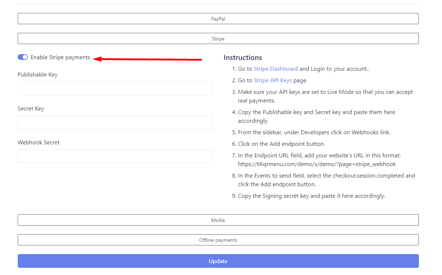Follow the Stripe API Keys link
The height and width of the screenshot is (275, 442).
pyautogui.click(x=273, y=80)
